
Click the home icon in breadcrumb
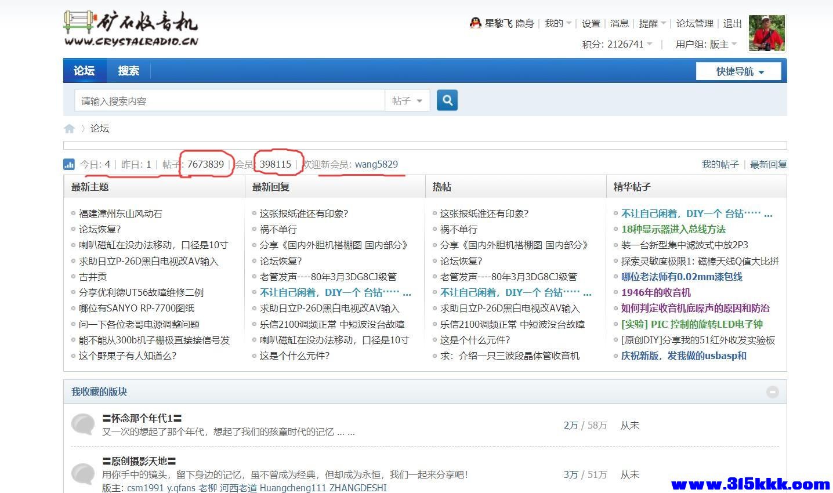70,128
